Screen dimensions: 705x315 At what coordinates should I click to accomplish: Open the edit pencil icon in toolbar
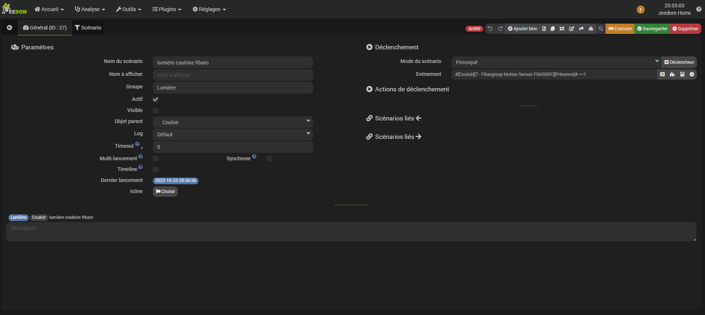coord(572,29)
